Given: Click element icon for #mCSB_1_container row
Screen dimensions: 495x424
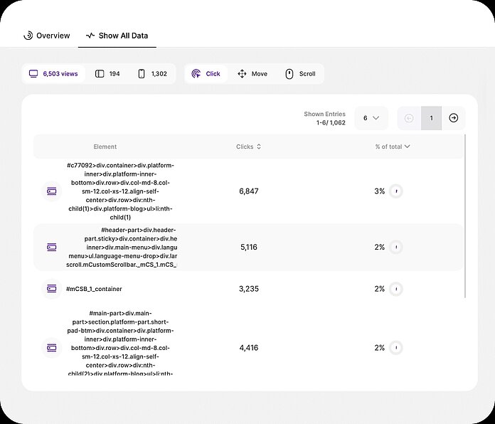Looking at the screenshot, I should (51, 289).
